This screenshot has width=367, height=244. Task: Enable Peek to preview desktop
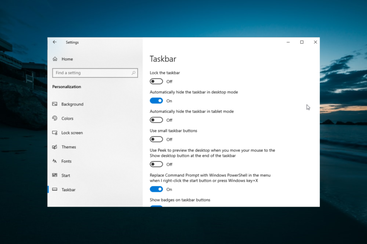click(156, 164)
